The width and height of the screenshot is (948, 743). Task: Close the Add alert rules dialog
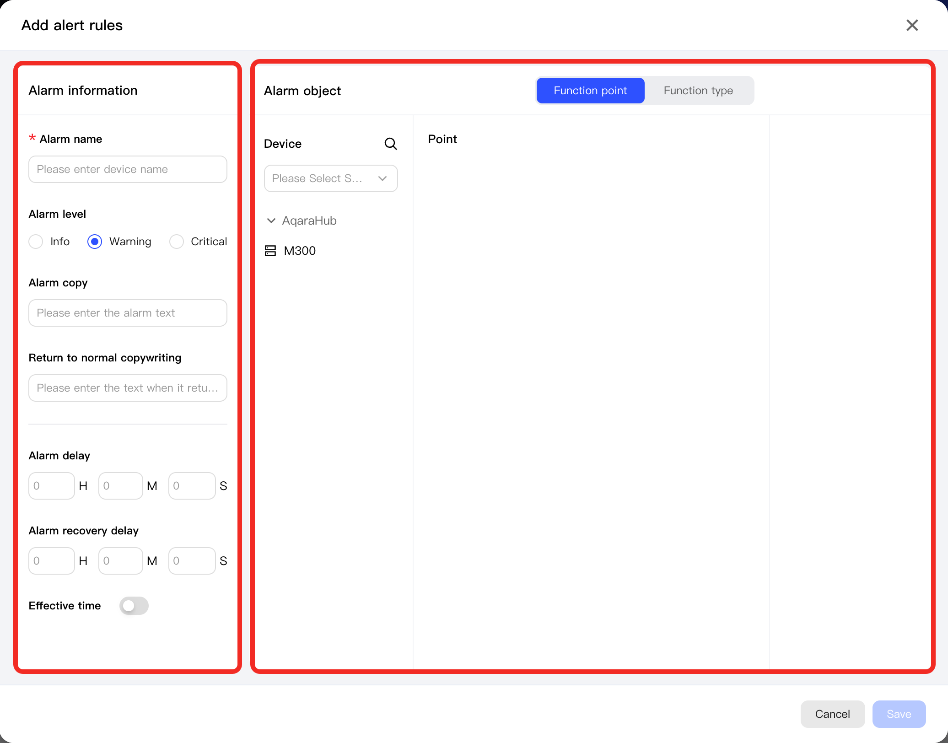click(912, 25)
